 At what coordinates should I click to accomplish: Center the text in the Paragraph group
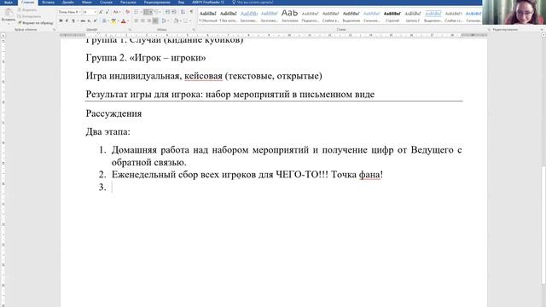click(x=142, y=20)
